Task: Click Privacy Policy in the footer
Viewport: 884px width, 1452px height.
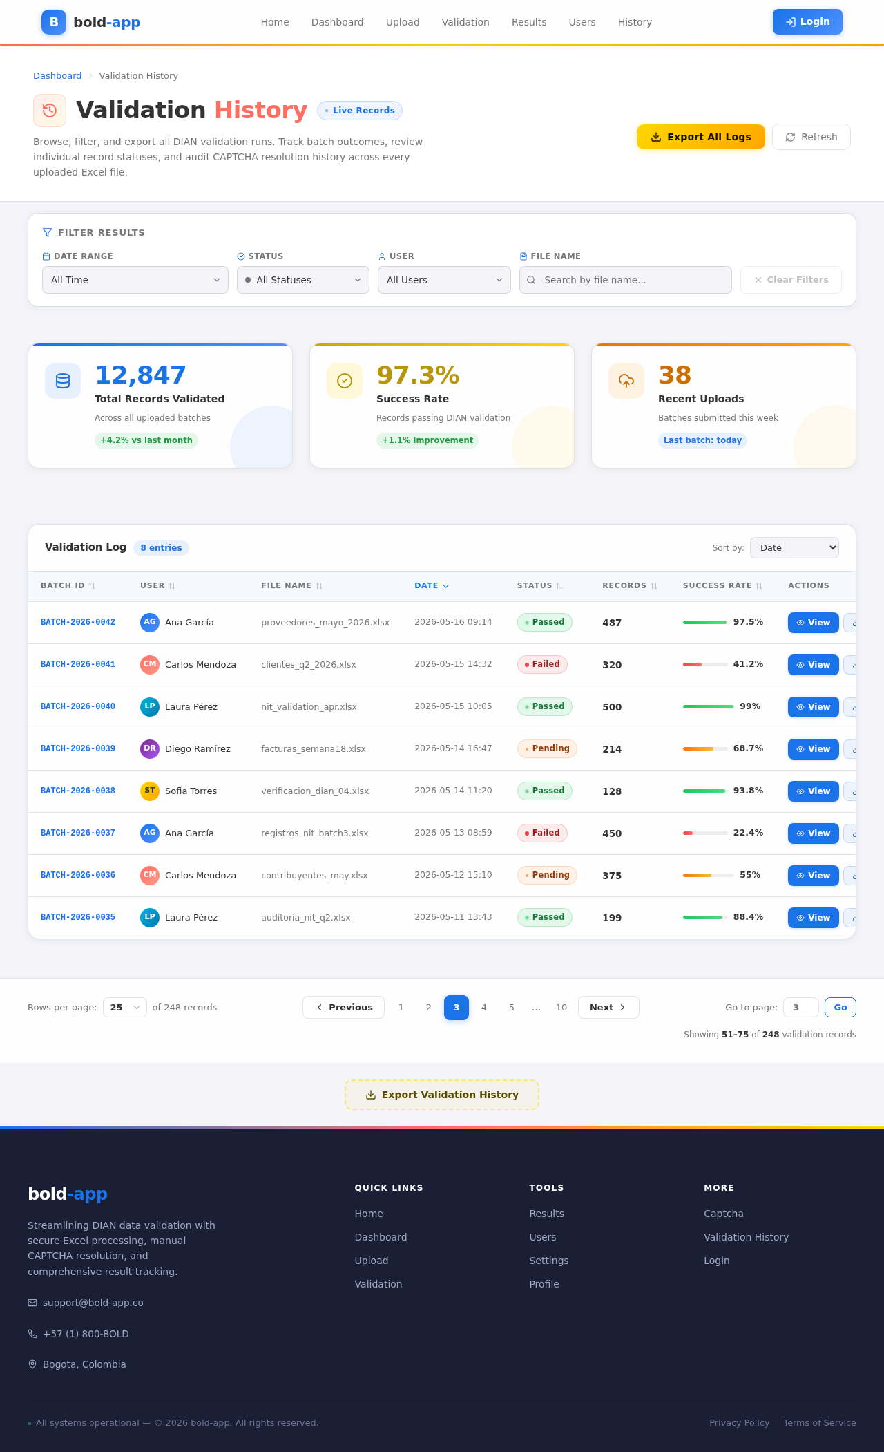Action: click(739, 1423)
